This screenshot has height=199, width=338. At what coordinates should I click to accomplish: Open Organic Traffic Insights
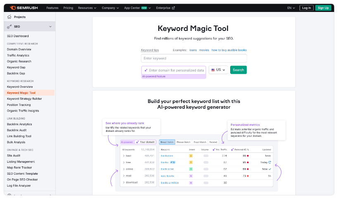pos(23,111)
